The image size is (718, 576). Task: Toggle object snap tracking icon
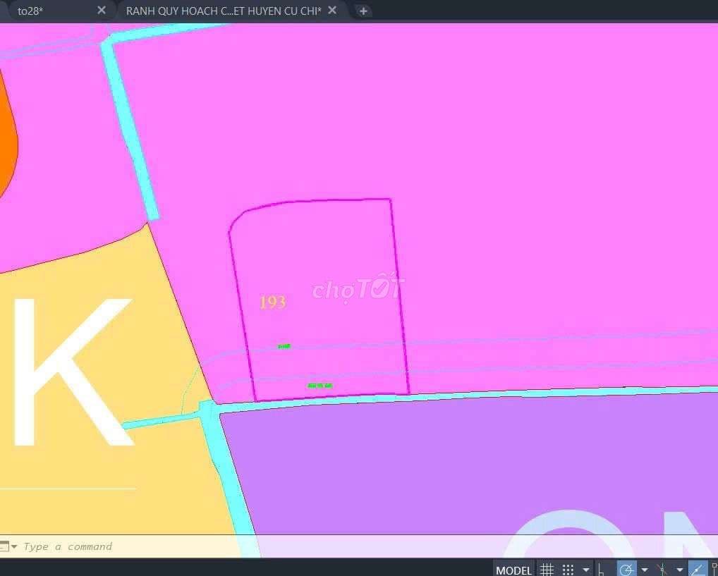coord(698,569)
